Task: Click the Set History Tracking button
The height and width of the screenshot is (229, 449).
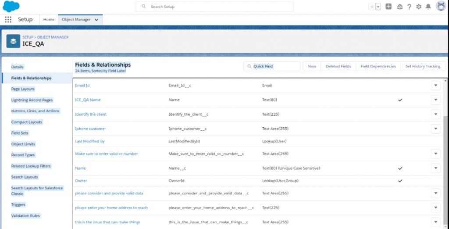Action: pyautogui.click(x=423, y=66)
